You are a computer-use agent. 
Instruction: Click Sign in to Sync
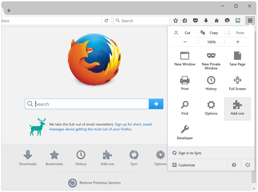click(x=190, y=153)
